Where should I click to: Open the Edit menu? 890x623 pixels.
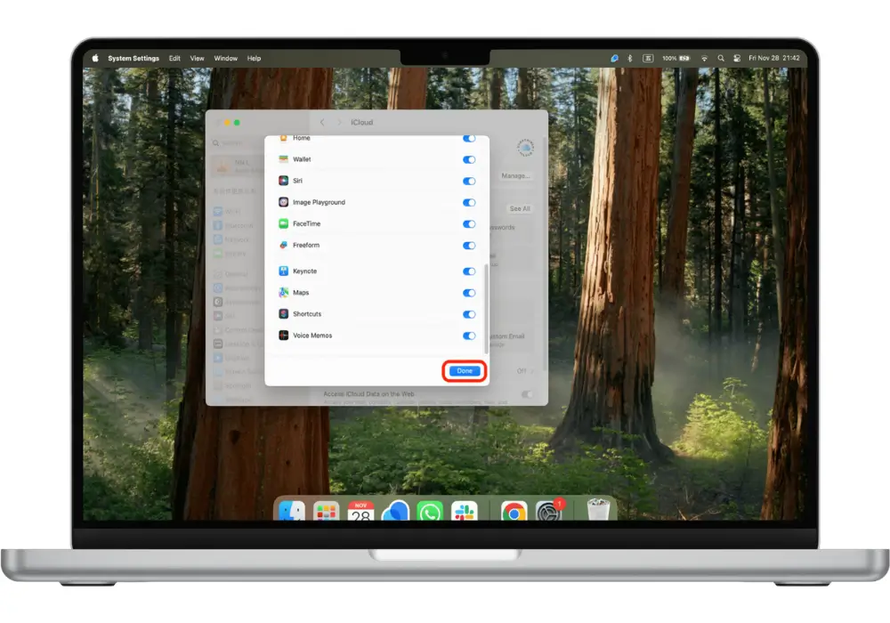[174, 58]
